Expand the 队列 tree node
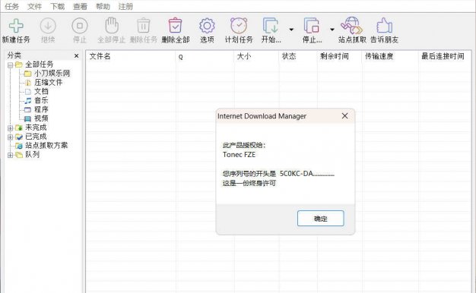Screen dimensions: 476x293 [10, 155]
